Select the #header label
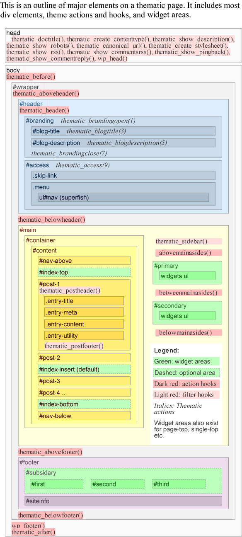242x537 pixels. [x=31, y=104]
